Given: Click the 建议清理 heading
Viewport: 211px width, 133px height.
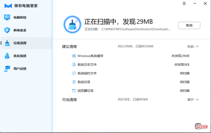Looking at the screenshot, I should click(x=69, y=47).
